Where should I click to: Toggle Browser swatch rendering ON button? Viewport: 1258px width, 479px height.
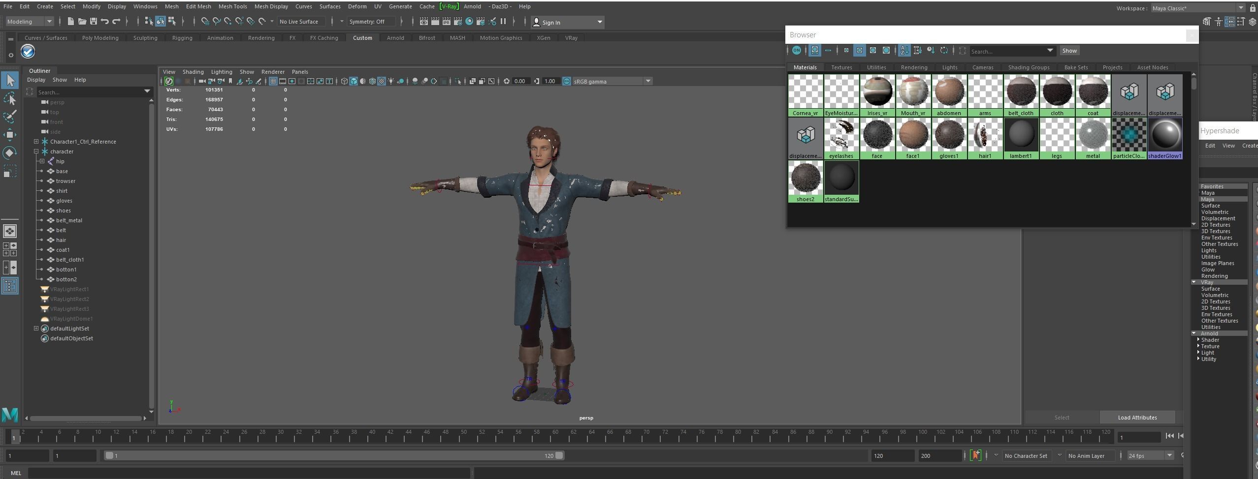tap(796, 50)
